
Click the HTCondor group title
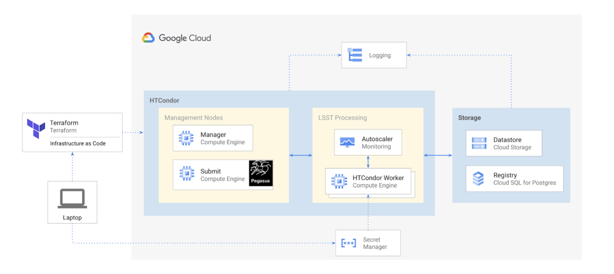[164, 100]
